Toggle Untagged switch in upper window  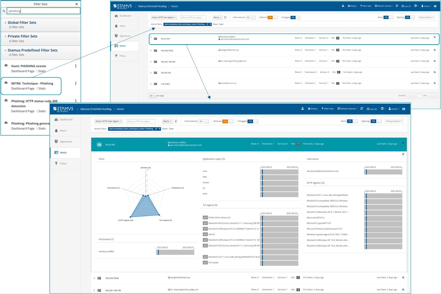tap(295, 17)
